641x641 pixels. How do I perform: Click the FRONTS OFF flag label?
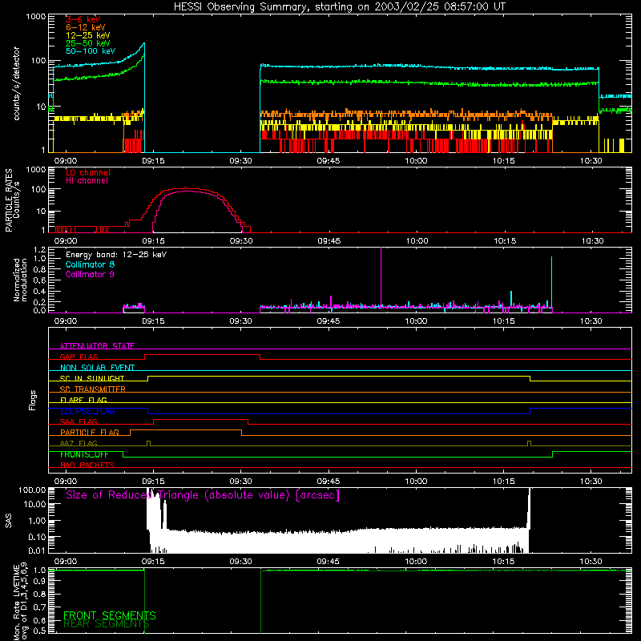pyautogui.click(x=84, y=454)
